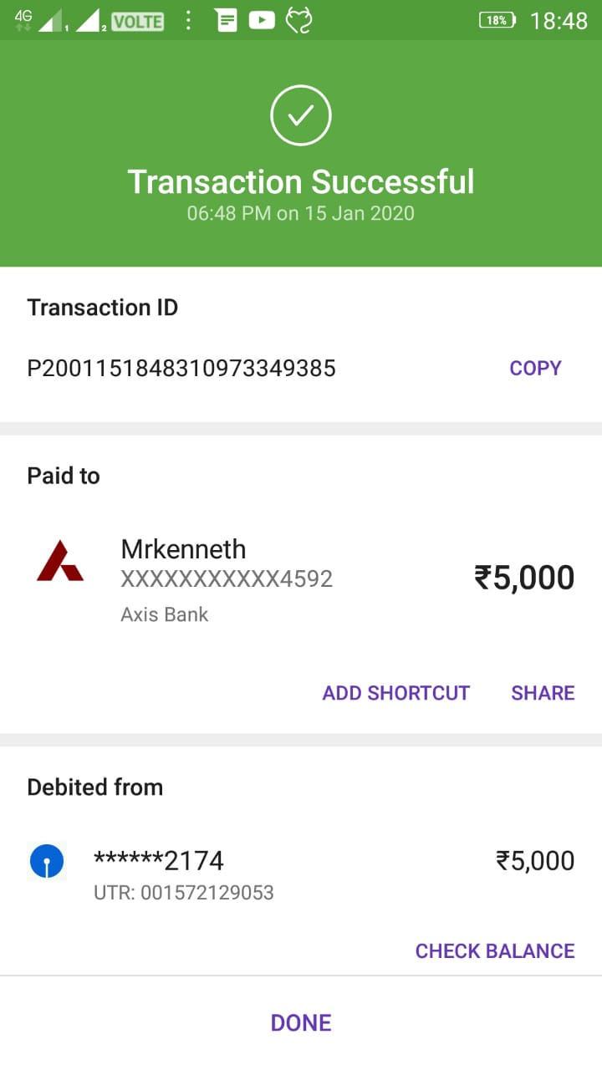The height and width of the screenshot is (1070, 602).
Task: Tap the Transaction Successful heading
Action: coord(301,181)
